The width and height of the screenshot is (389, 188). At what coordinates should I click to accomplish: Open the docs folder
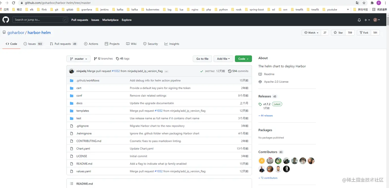[79, 103]
